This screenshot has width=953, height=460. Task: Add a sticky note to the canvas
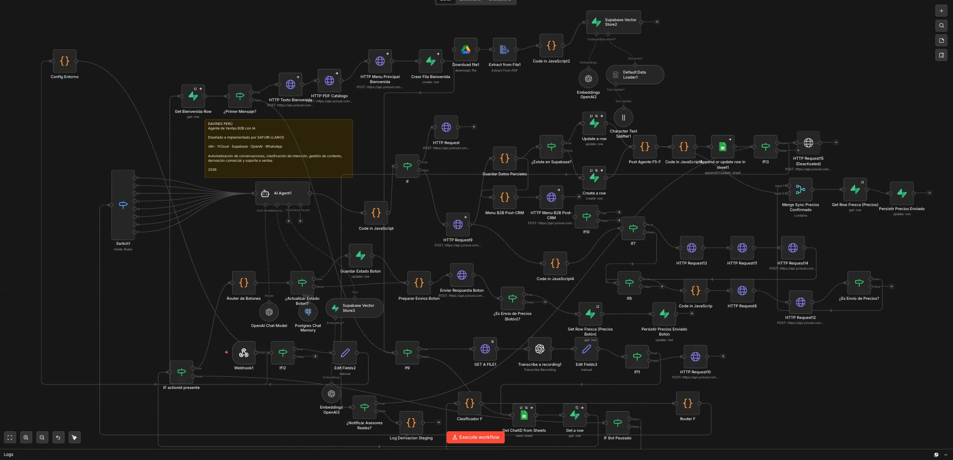point(941,40)
